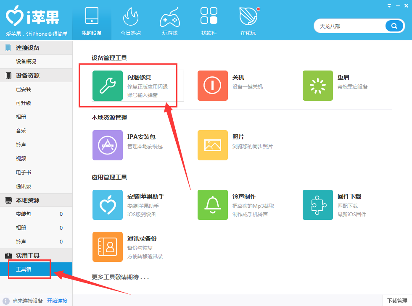Screen dimensions: 412x306
Task: Select 工具箱 in the sidebar
Action: click(x=25, y=269)
